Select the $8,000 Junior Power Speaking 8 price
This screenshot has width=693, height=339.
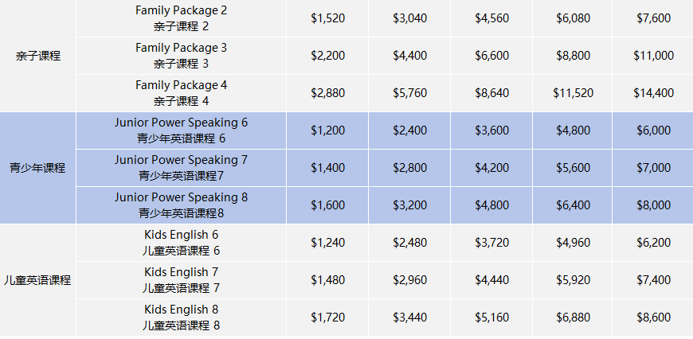654,205
